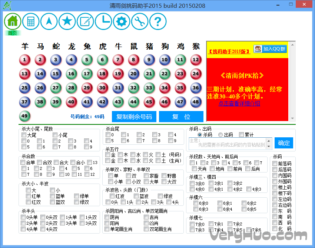Viewport: 315px width, 248px height.
Task: Click the navigation arrow toolbar icon
Action: tap(49, 21)
